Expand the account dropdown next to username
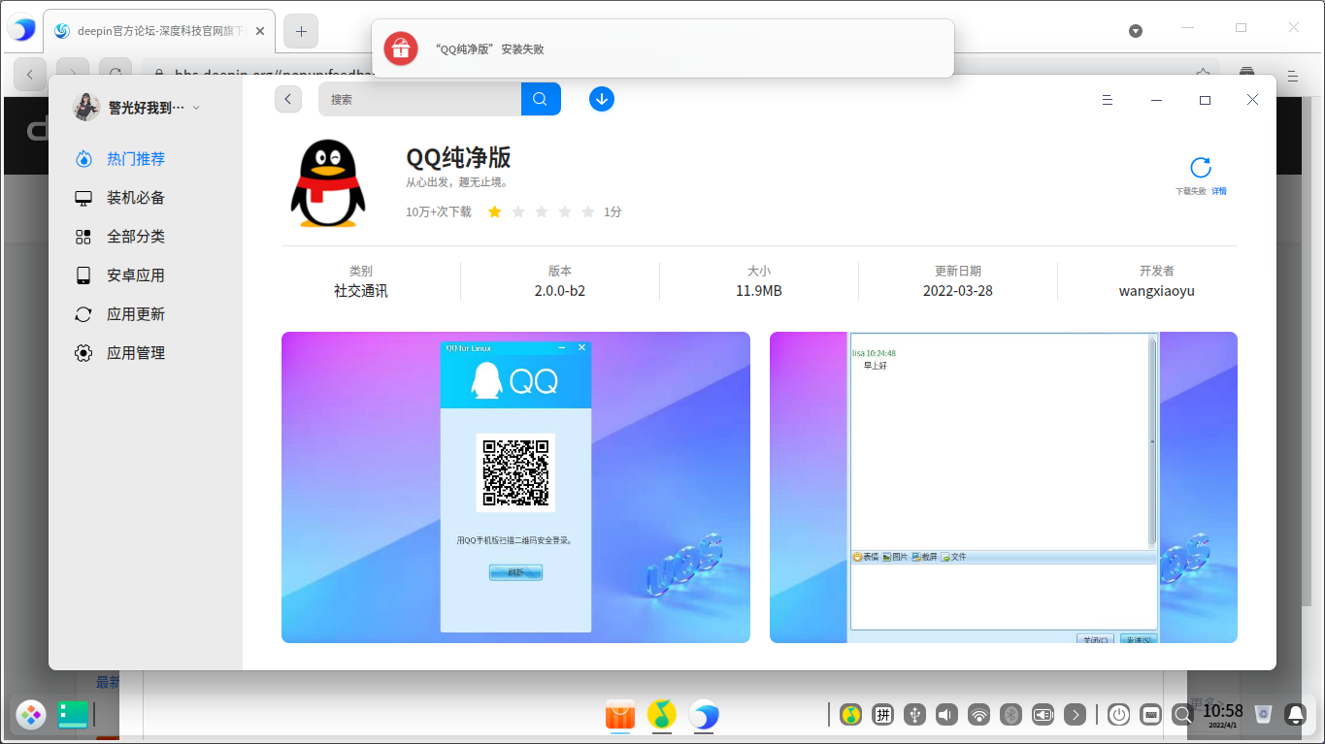This screenshot has height=744, width=1325. [x=196, y=108]
